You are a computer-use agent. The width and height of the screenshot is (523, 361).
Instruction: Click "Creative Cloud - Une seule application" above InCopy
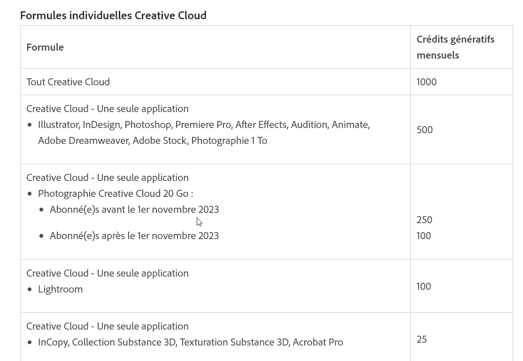108,326
